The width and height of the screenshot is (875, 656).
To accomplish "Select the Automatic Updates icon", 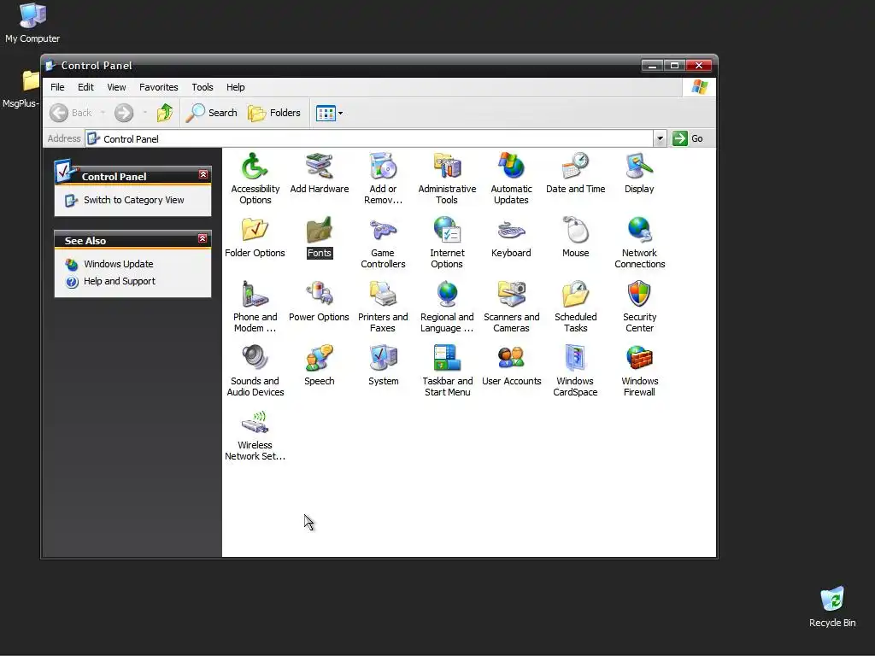I will 511,167.
